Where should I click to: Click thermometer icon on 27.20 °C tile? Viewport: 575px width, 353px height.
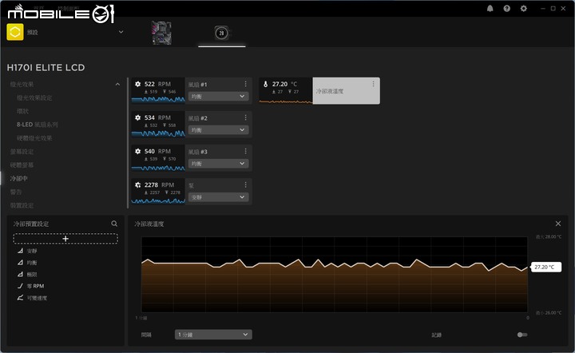tap(265, 84)
